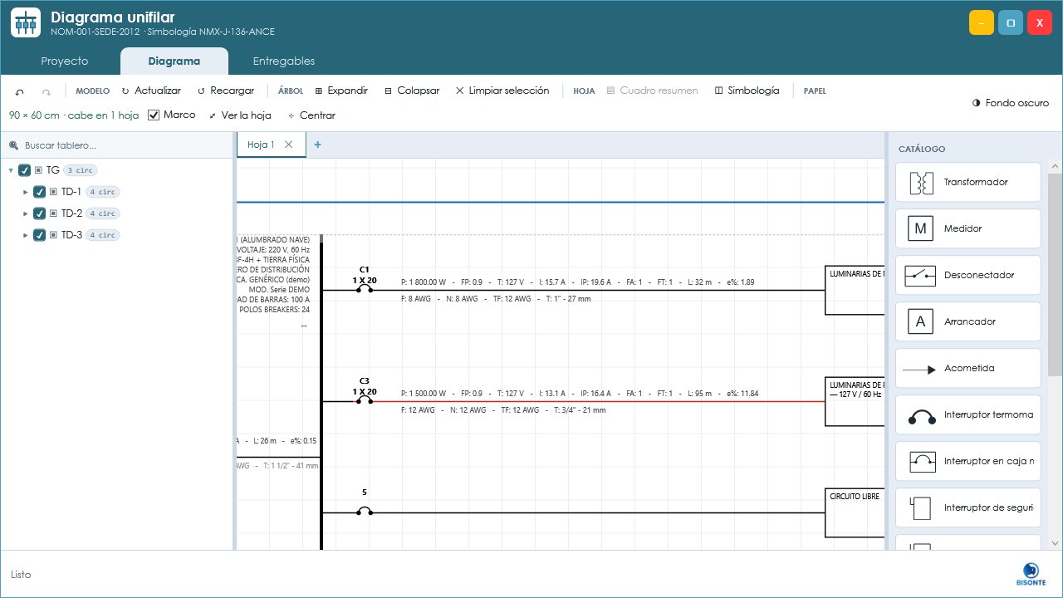Viewport: 1063px width, 598px height.
Task: Toggle the TD-3 tablero checkbox
Action: coord(39,235)
